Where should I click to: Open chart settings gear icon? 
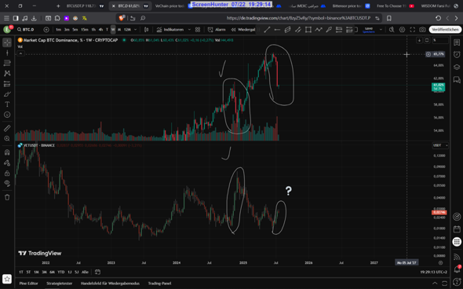pyautogui.click(x=402, y=30)
